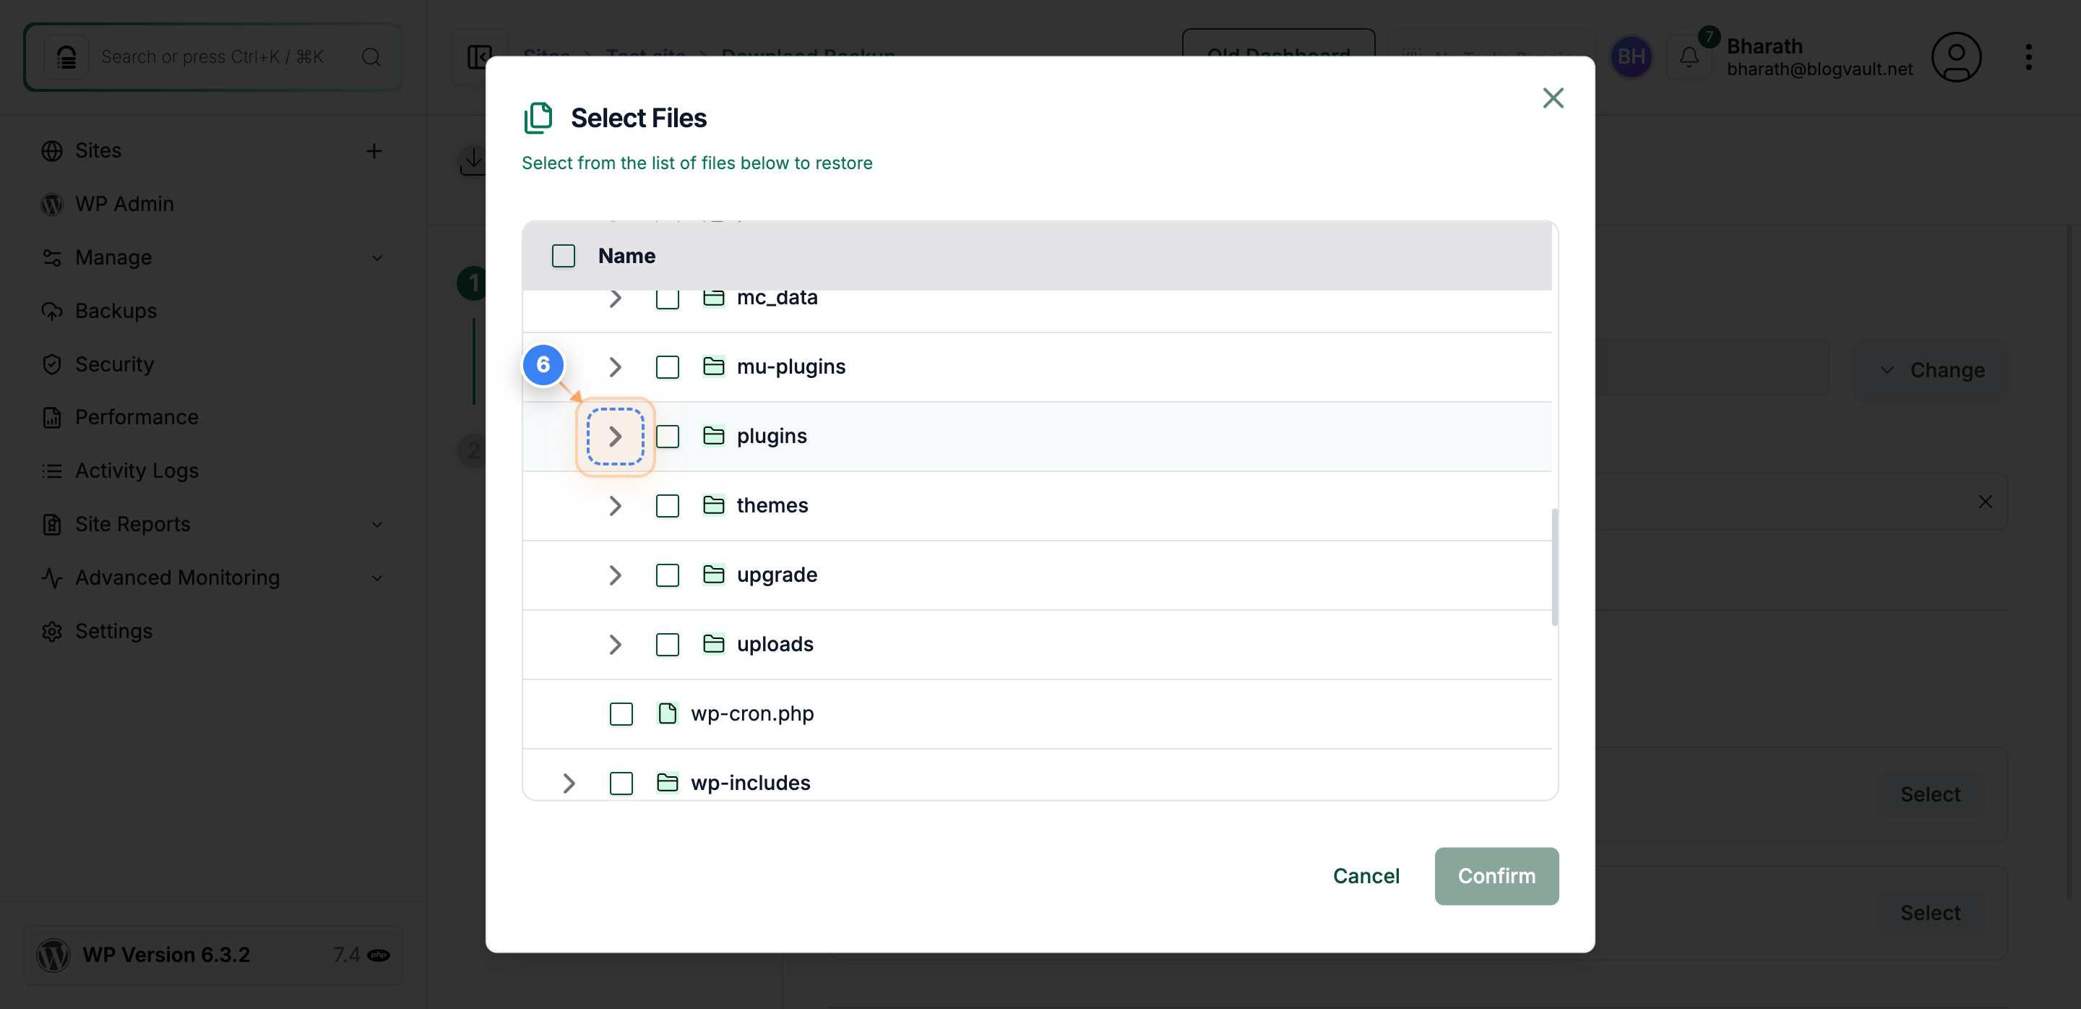This screenshot has height=1009, width=2081.
Task: Check the wp-cron.php checkbox
Action: (621, 714)
